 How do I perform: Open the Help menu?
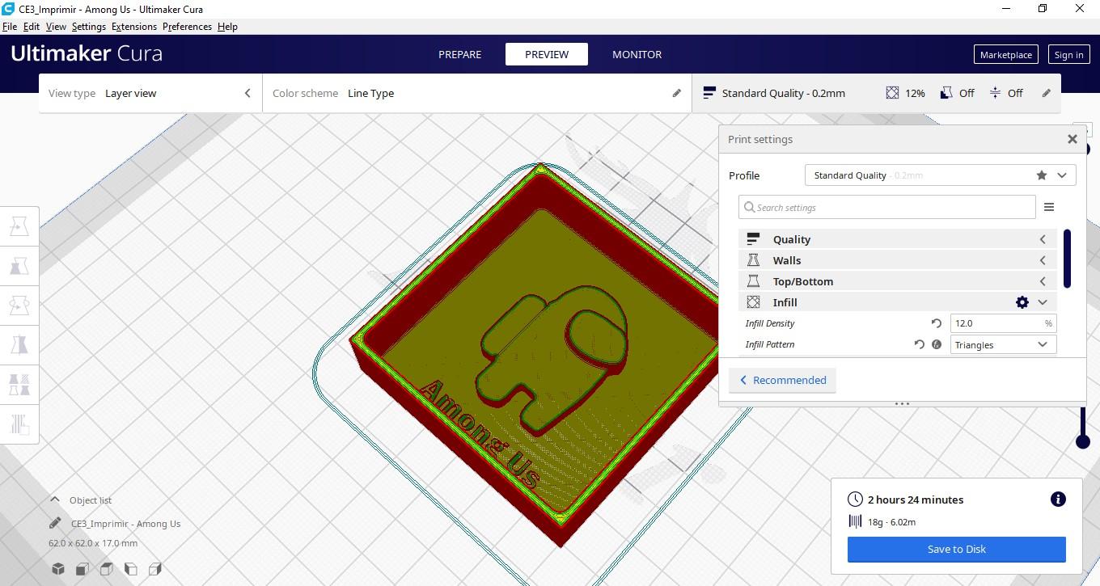click(227, 27)
